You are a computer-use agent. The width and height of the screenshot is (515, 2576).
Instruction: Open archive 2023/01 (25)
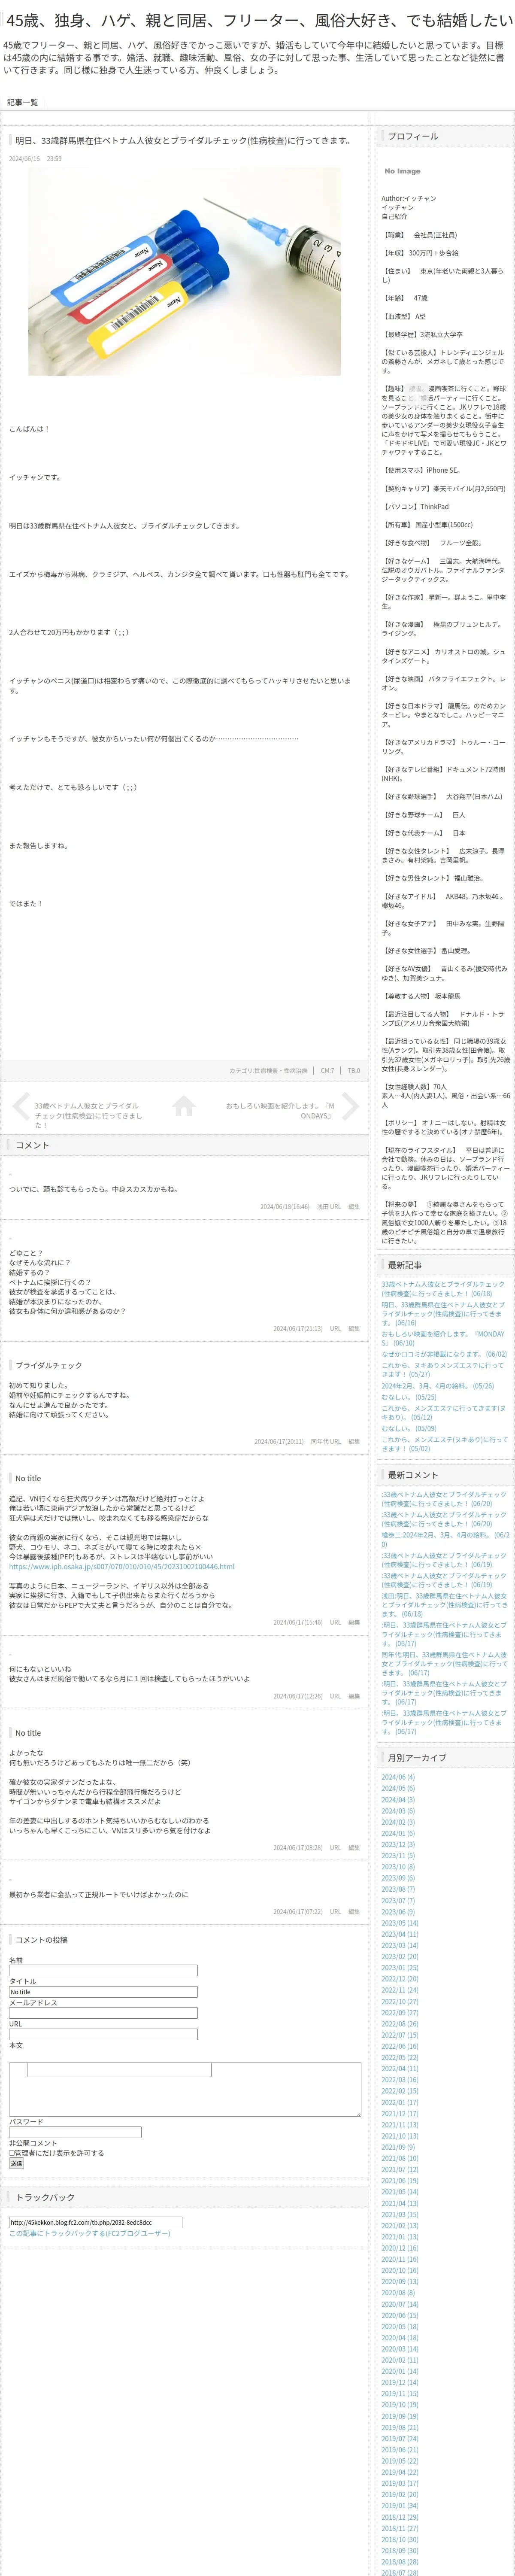pos(399,1968)
